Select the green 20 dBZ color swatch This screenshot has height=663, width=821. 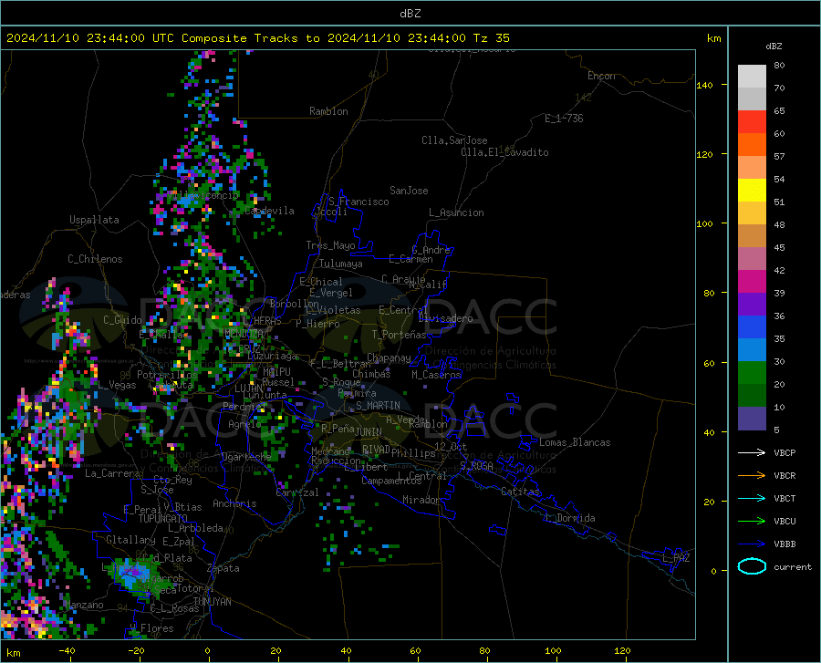[x=752, y=373]
